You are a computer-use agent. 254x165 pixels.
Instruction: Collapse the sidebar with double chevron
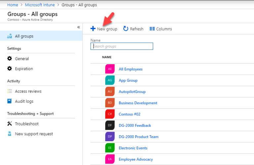pyautogui.click(x=78, y=27)
